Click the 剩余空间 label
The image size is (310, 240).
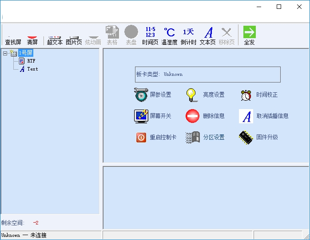coord(12,223)
